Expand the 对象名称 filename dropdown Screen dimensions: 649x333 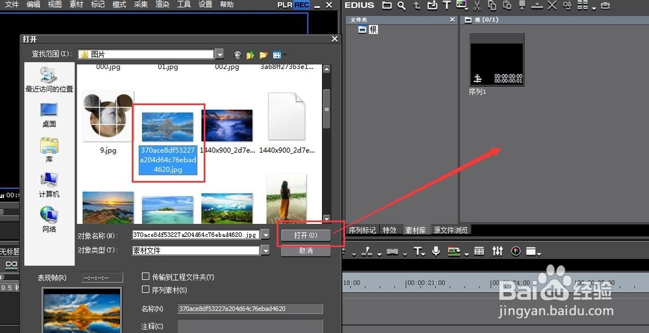click(x=265, y=235)
